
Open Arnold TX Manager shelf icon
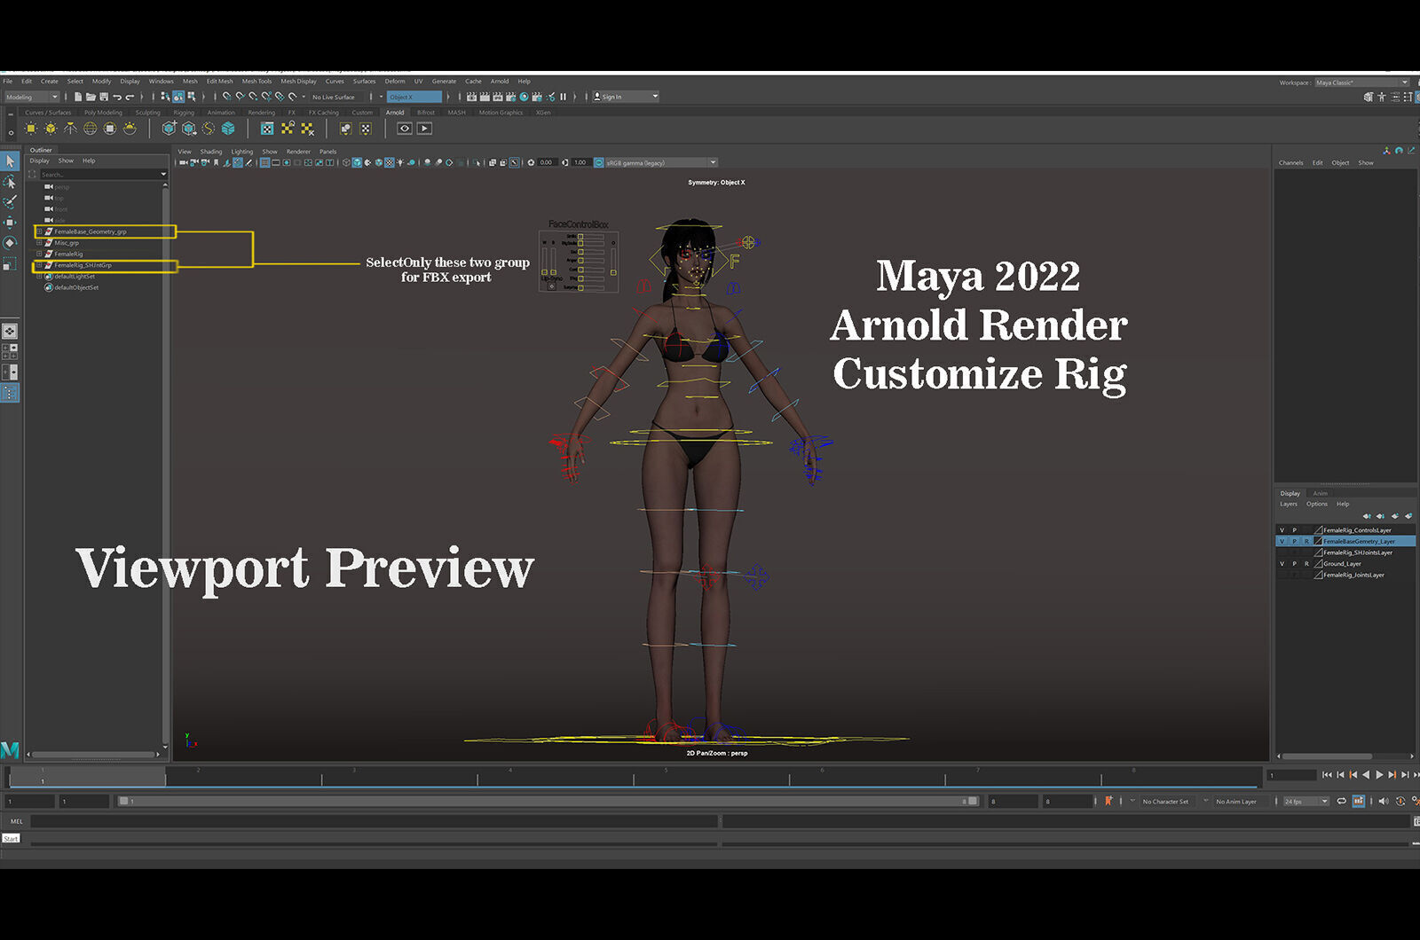point(267,129)
